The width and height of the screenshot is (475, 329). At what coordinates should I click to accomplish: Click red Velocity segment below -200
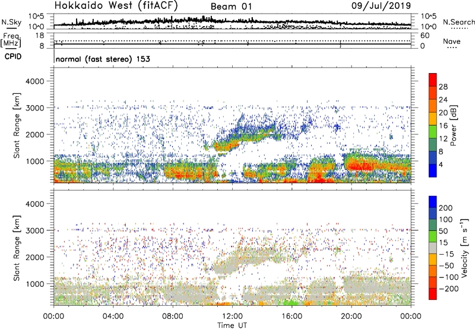[x=433, y=294]
